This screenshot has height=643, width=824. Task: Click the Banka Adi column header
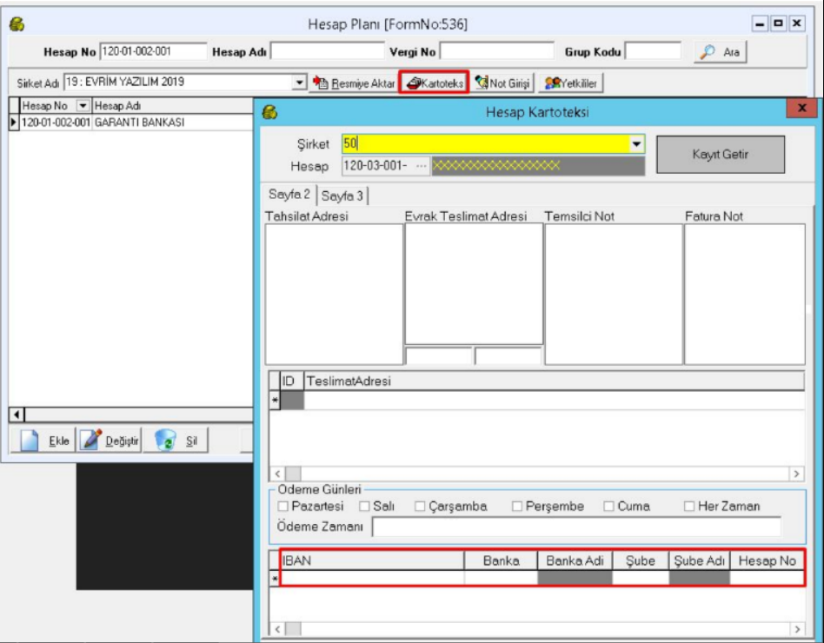pos(575,561)
